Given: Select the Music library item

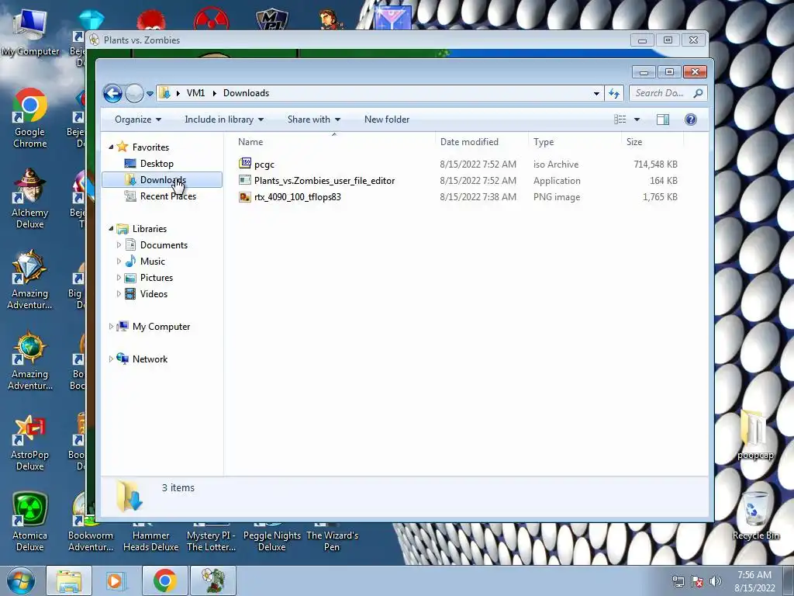Looking at the screenshot, I should pyautogui.click(x=153, y=262).
